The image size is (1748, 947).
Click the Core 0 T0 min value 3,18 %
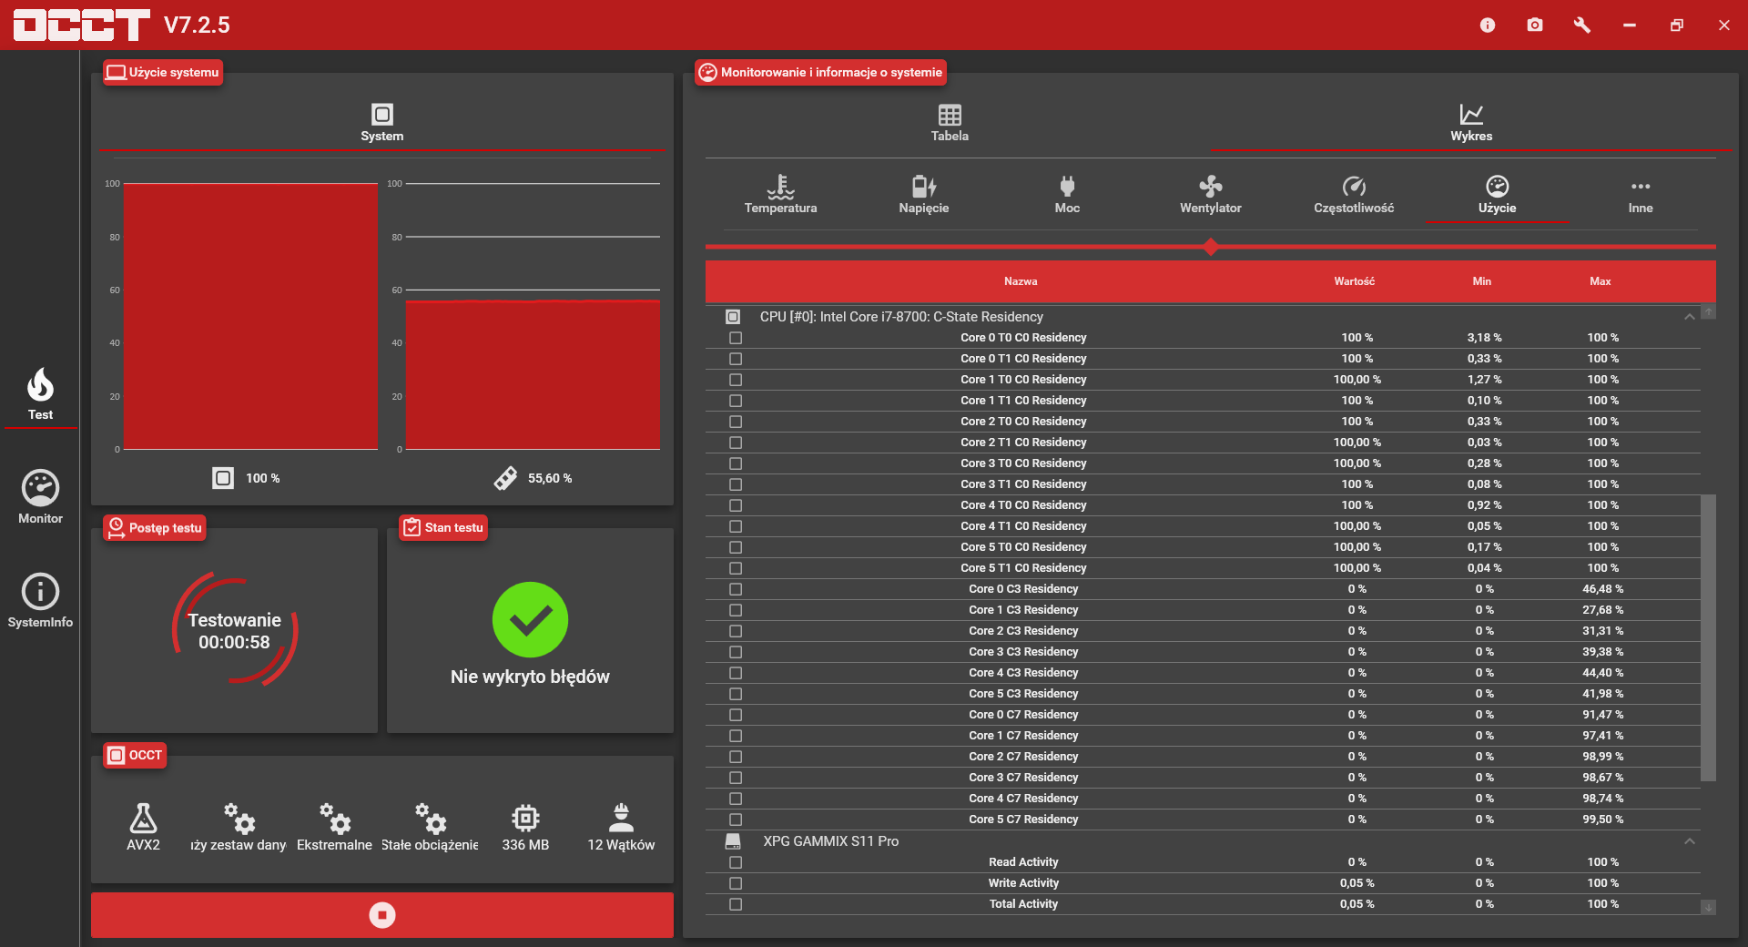[x=1484, y=338]
